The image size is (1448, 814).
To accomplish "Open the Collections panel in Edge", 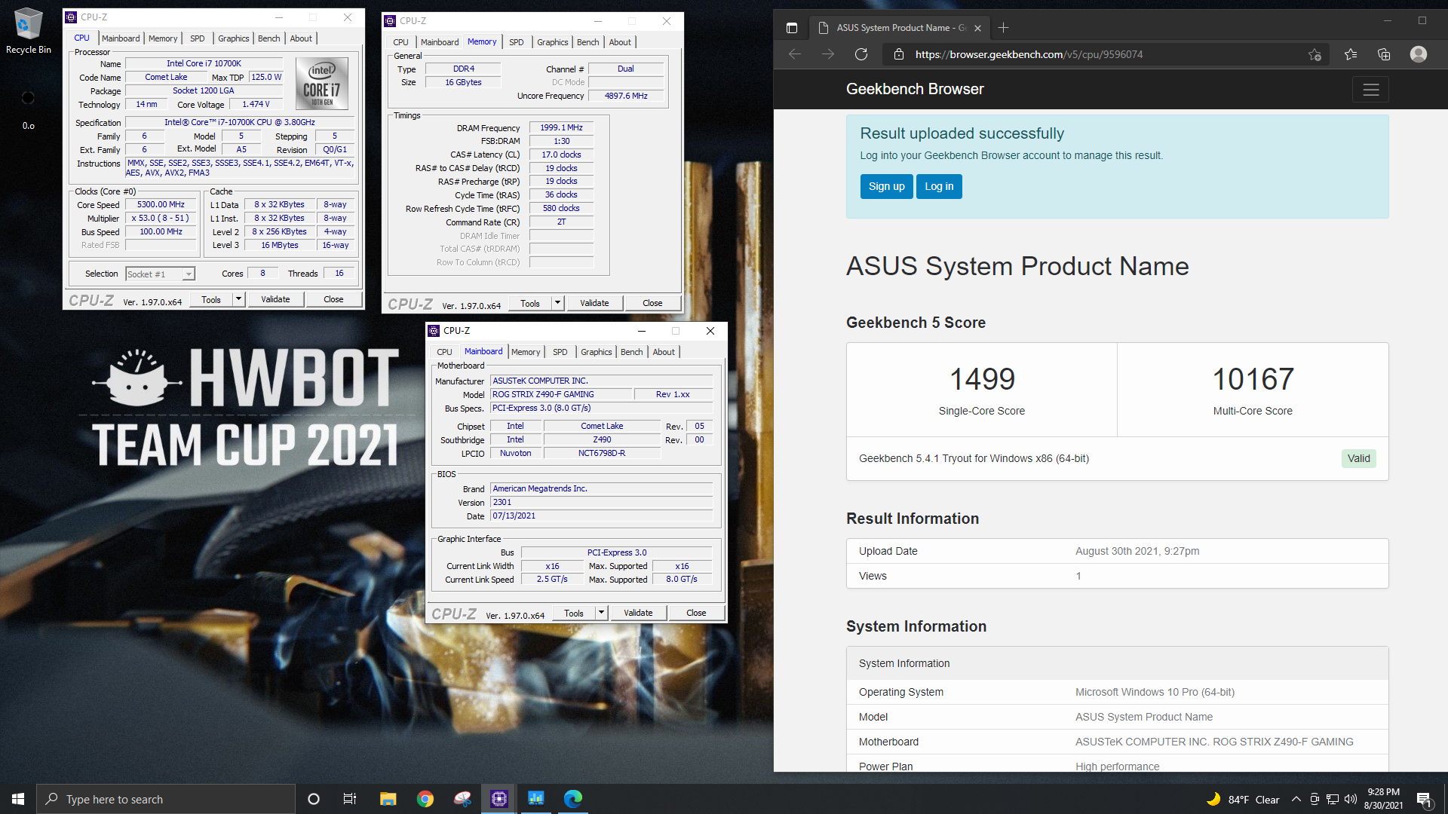I will 1384,54.
